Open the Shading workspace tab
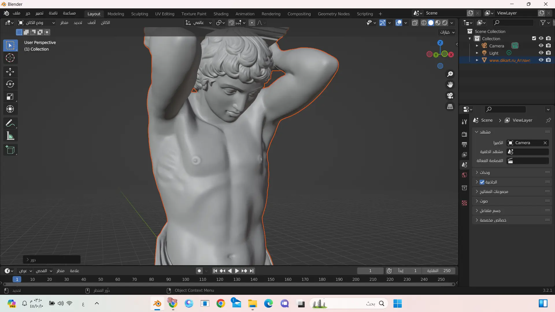Viewport: 555px width, 312px height. click(221, 14)
